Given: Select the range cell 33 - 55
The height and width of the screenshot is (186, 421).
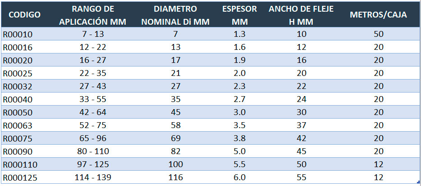Looking at the screenshot, I should (x=92, y=99).
